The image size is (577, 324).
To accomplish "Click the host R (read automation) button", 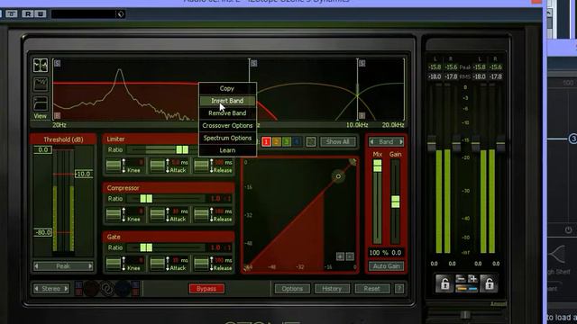I will coord(28,14).
